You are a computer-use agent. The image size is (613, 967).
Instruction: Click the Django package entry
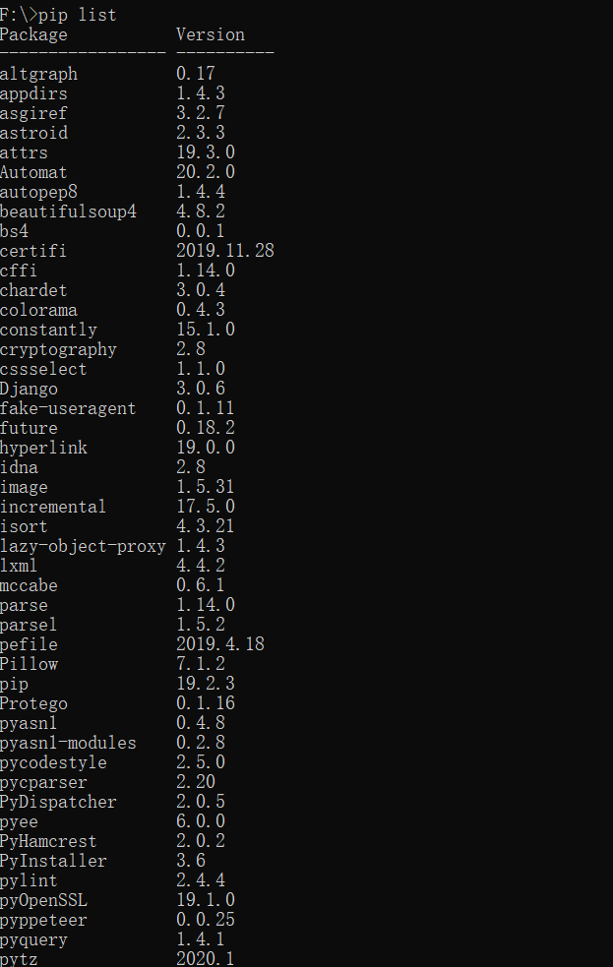29,390
